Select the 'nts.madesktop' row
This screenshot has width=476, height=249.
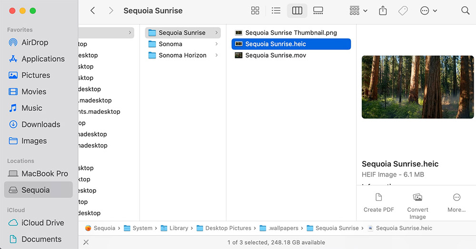99,112
